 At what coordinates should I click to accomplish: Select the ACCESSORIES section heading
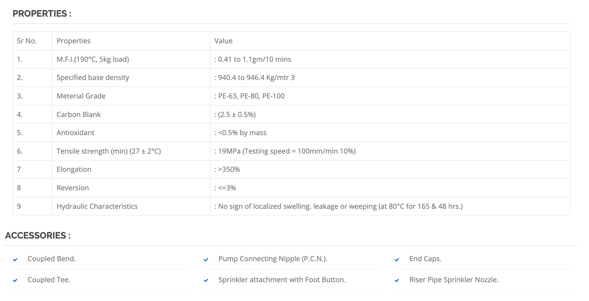[38, 236]
